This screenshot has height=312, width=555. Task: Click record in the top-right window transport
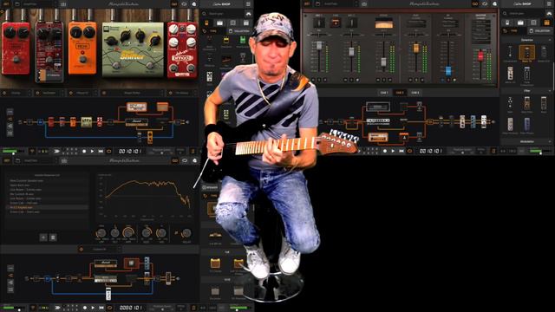pos(385,151)
